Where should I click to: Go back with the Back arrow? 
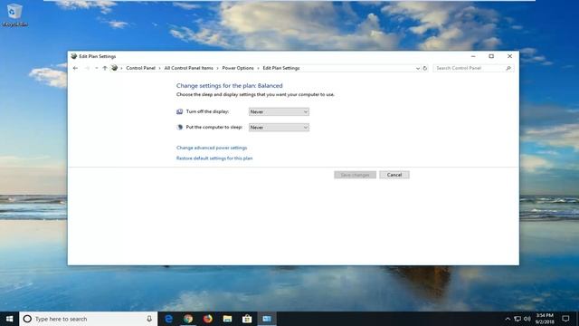75,68
